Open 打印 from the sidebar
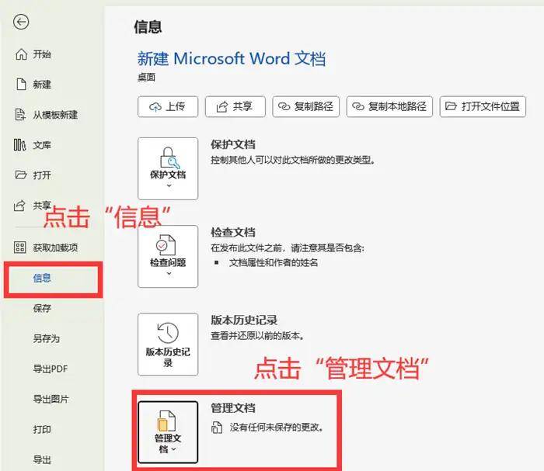 42,429
